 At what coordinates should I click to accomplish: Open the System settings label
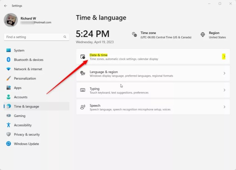click(19, 50)
